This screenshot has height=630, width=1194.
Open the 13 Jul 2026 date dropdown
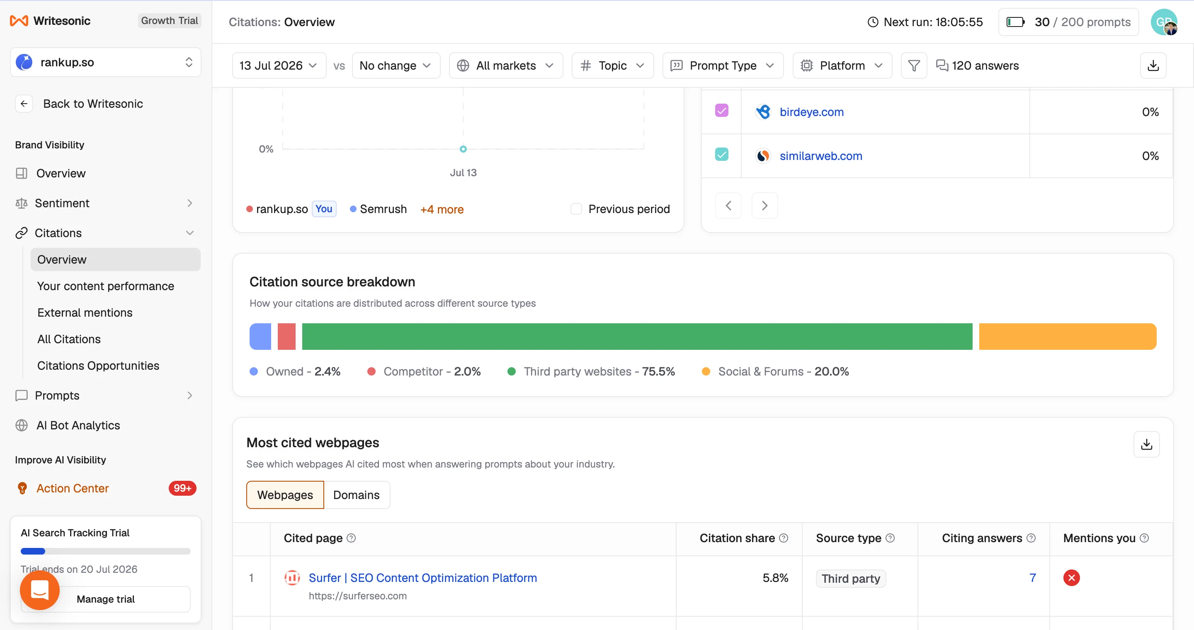click(279, 66)
